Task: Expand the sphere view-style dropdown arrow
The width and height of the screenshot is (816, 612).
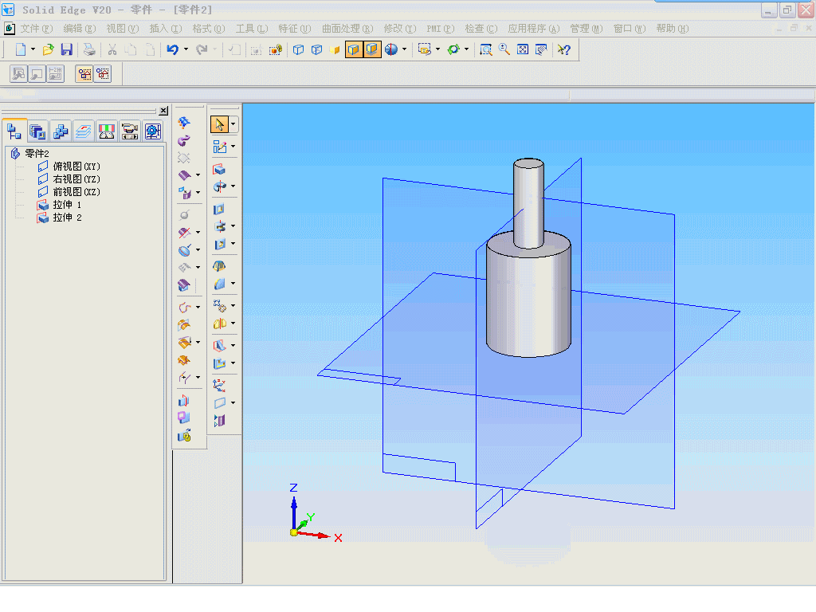Action: (x=404, y=49)
